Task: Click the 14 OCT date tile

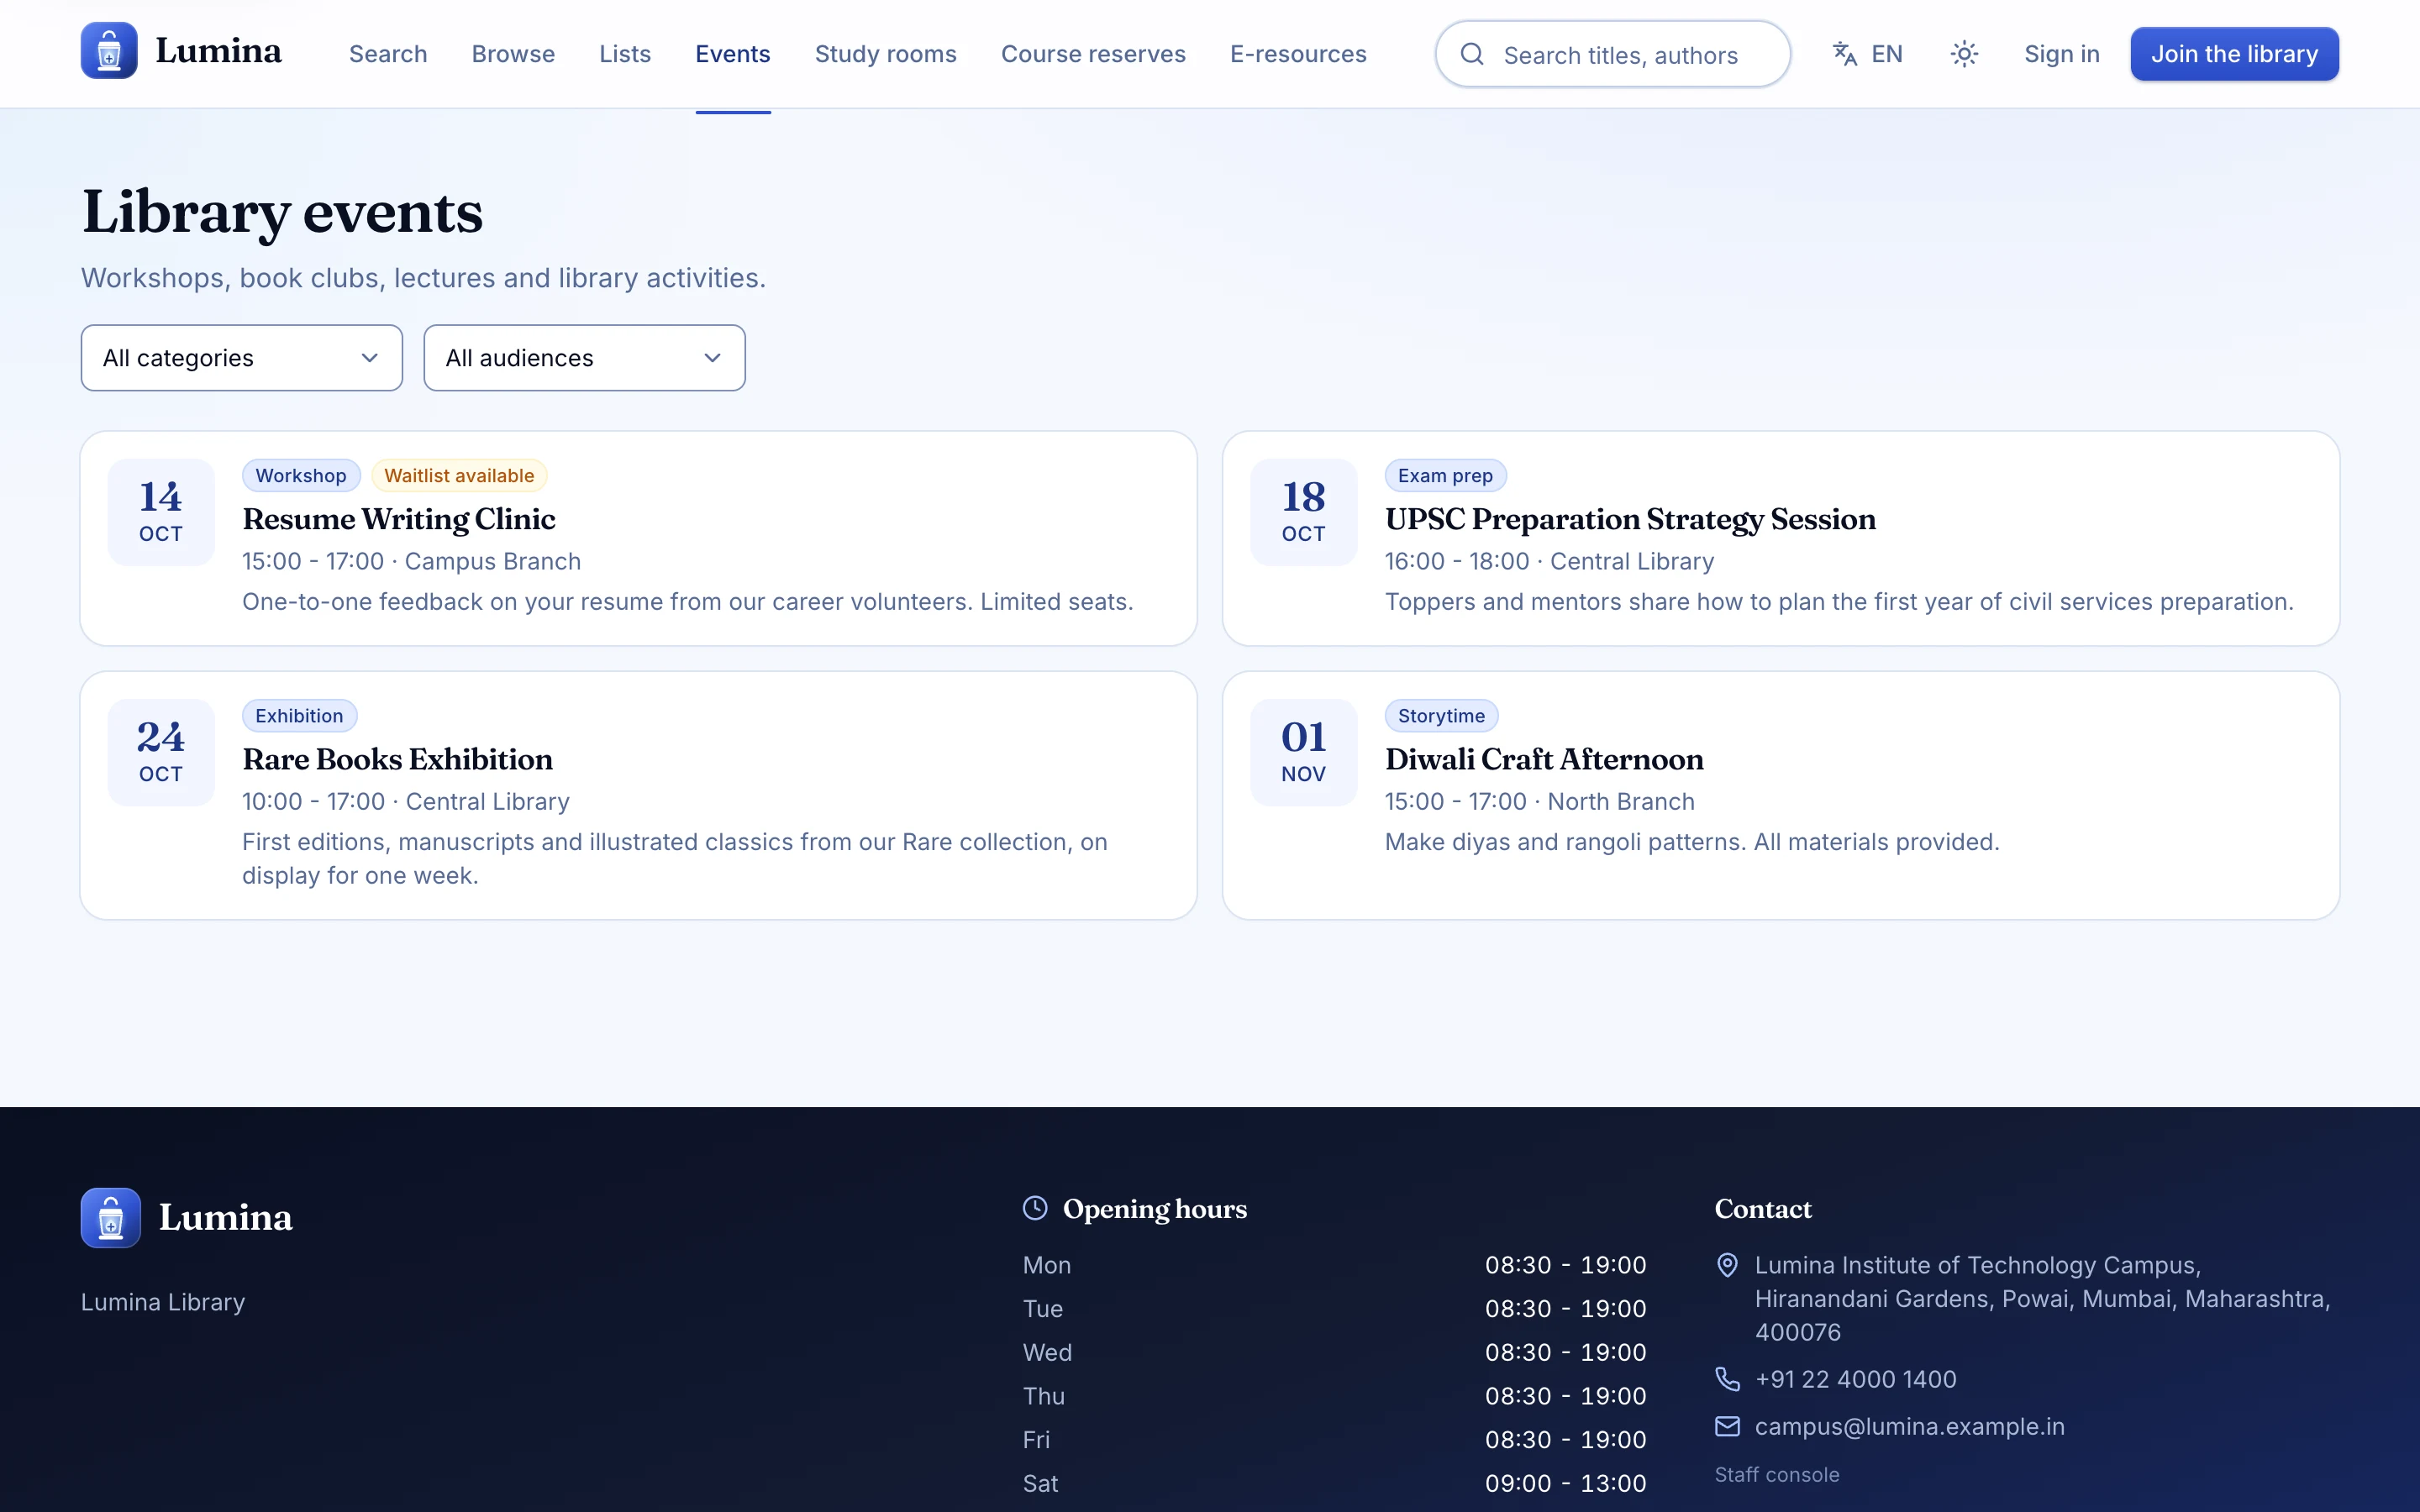Action: point(161,512)
